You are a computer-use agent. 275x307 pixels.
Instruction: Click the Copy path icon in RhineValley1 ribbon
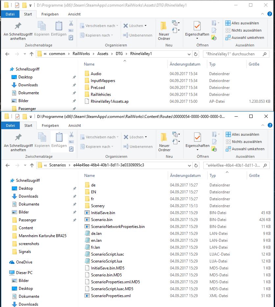coord(71,31)
